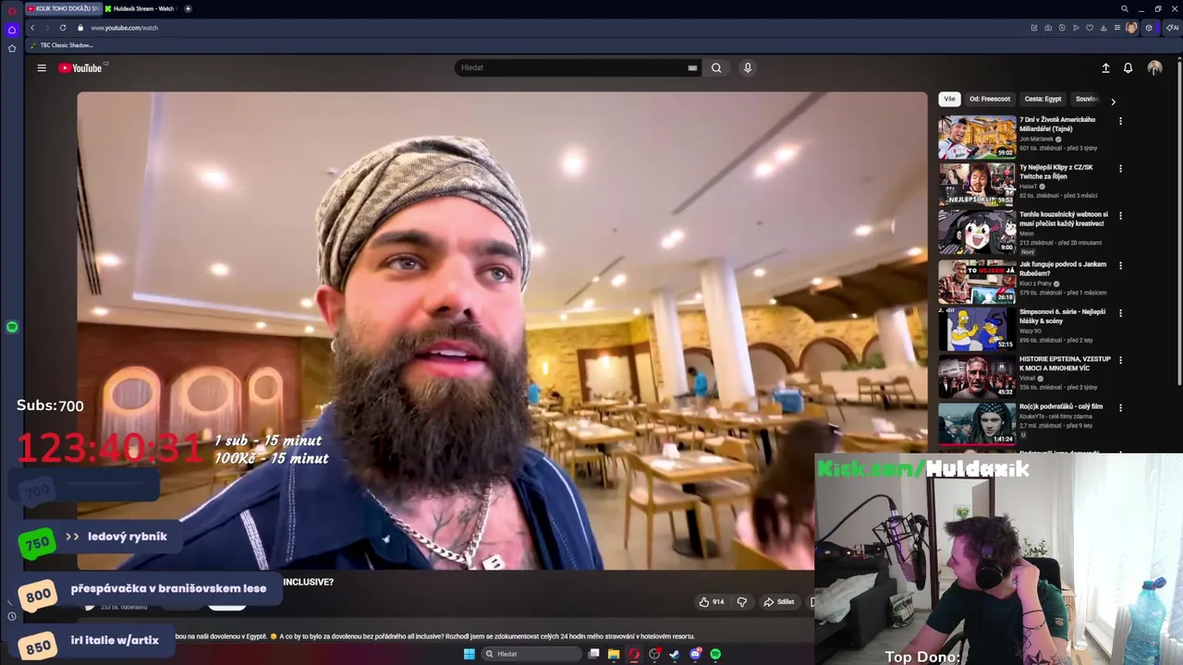Focus the YouTube 'Hledat' search field
Image resolution: width=1183 pixels, height=665 pixels.
point(573,67)
